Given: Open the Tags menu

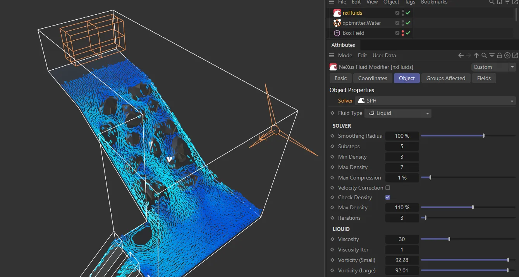Looking at the screenshot, I should click(410, 2).
